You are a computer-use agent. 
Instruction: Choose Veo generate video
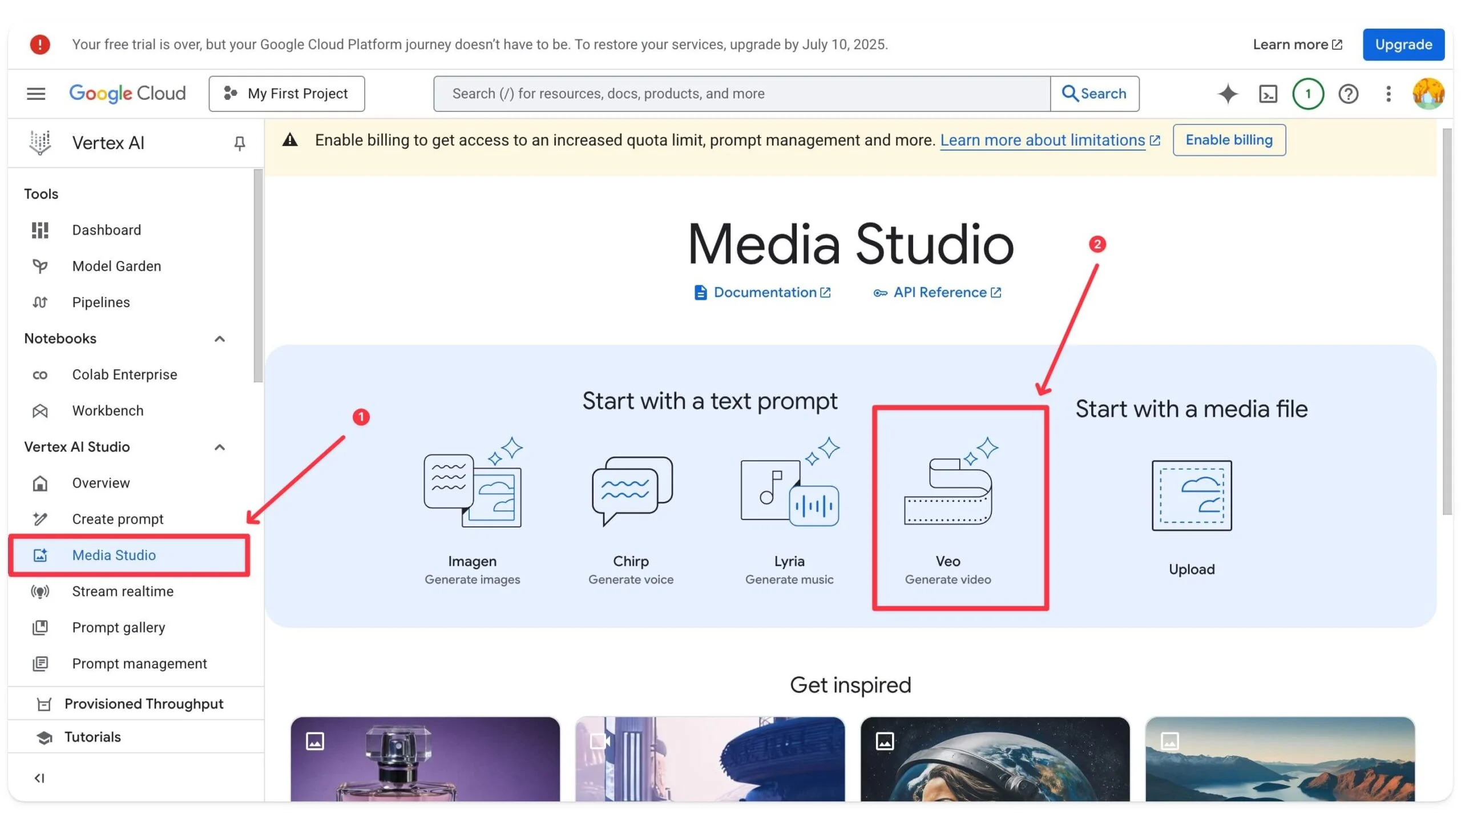point(948,512)
